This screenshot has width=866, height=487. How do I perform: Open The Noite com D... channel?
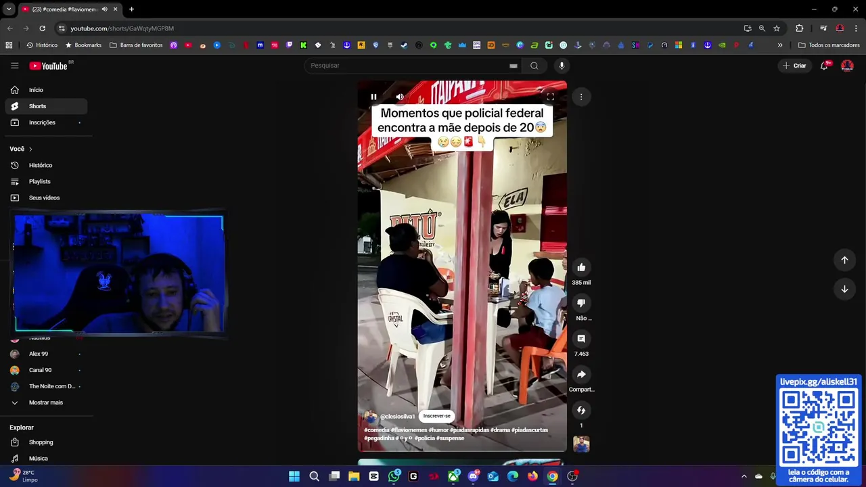pos(46,386)
